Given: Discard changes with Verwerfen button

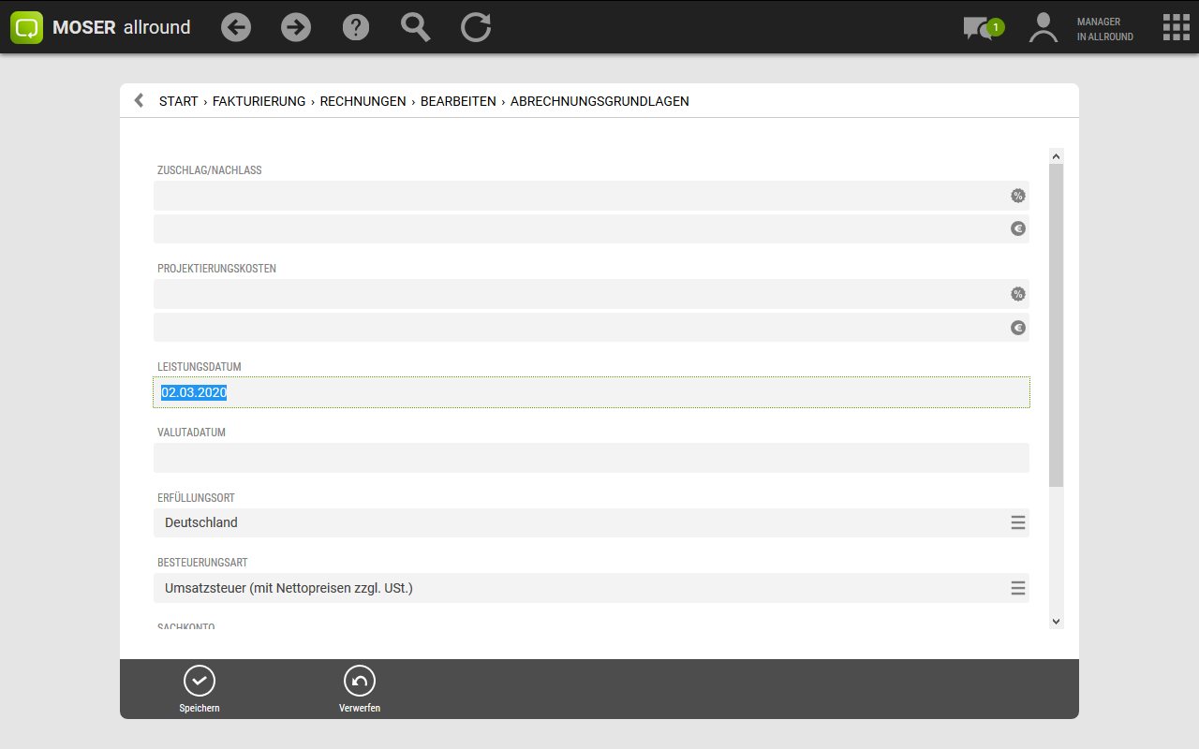Looking at the screenshot, I should pos(360,690).
